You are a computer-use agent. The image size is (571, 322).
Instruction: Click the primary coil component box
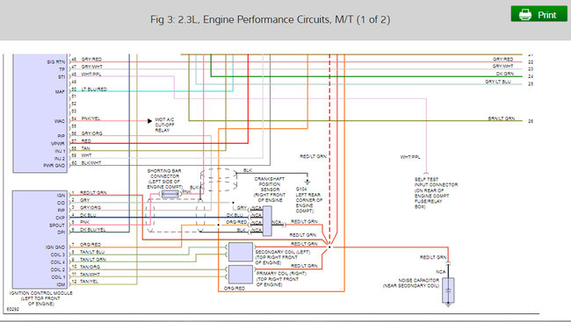click(241, 275)
